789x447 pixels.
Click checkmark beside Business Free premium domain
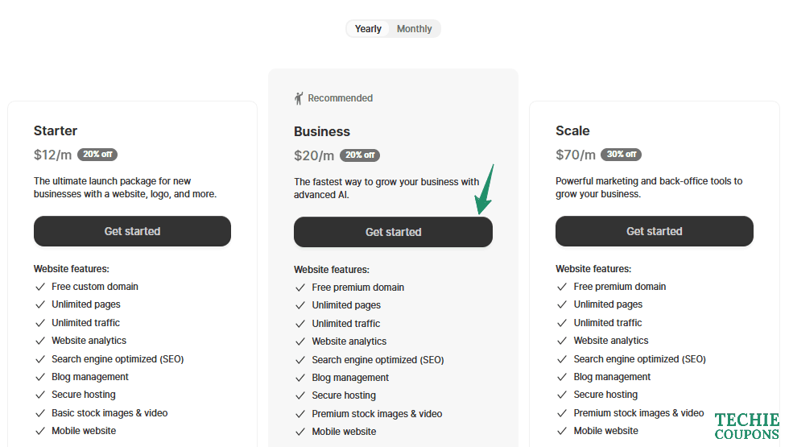(x=300, y=288)
